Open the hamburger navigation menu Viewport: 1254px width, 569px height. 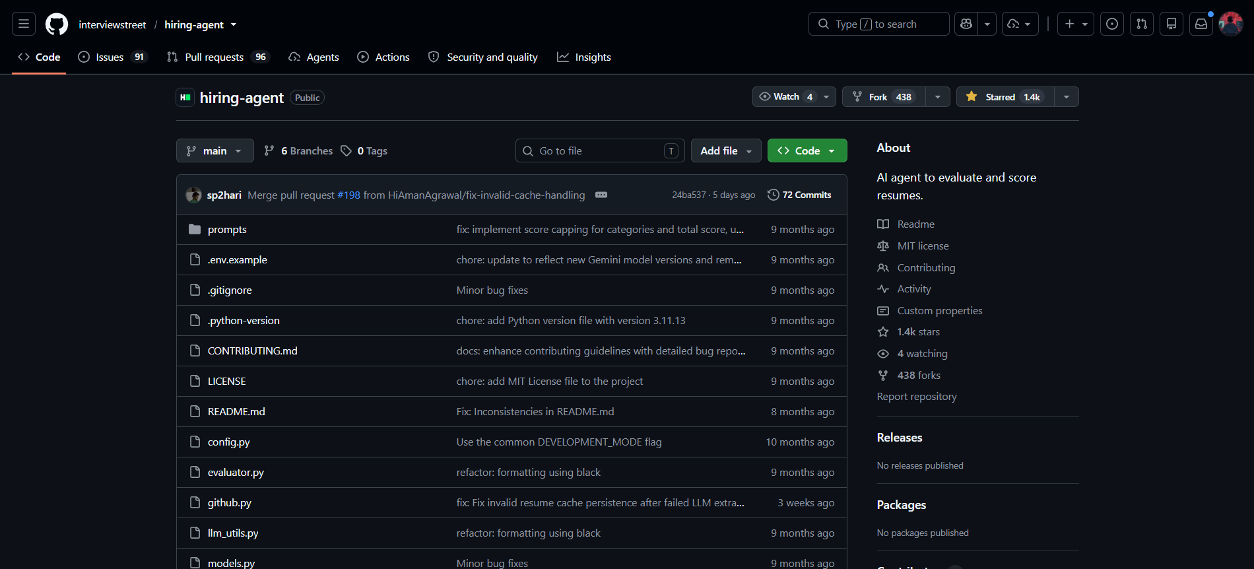(x=24, y=24)
